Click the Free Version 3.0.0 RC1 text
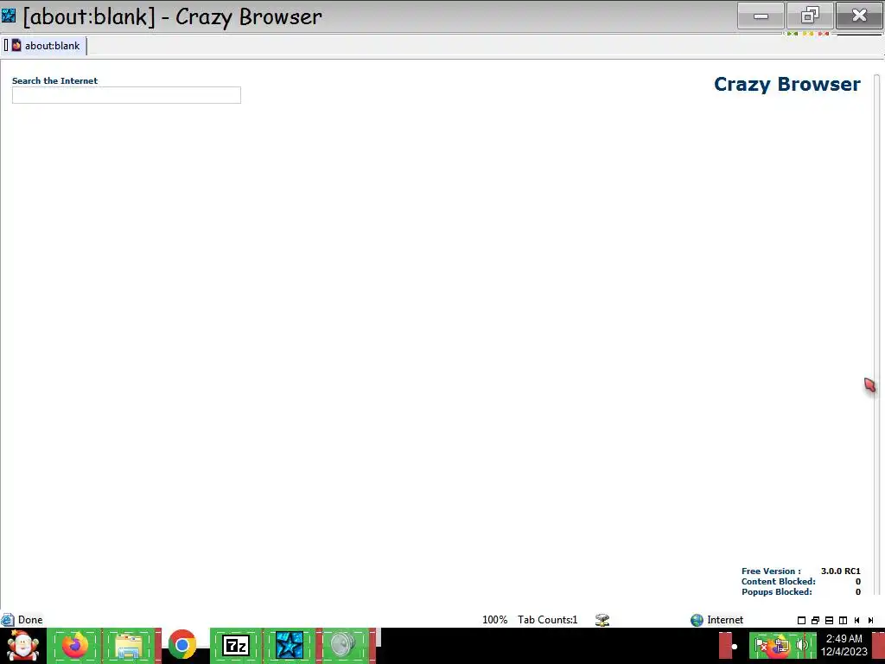This screenshot has width=885, height=664. pos(801,571)
